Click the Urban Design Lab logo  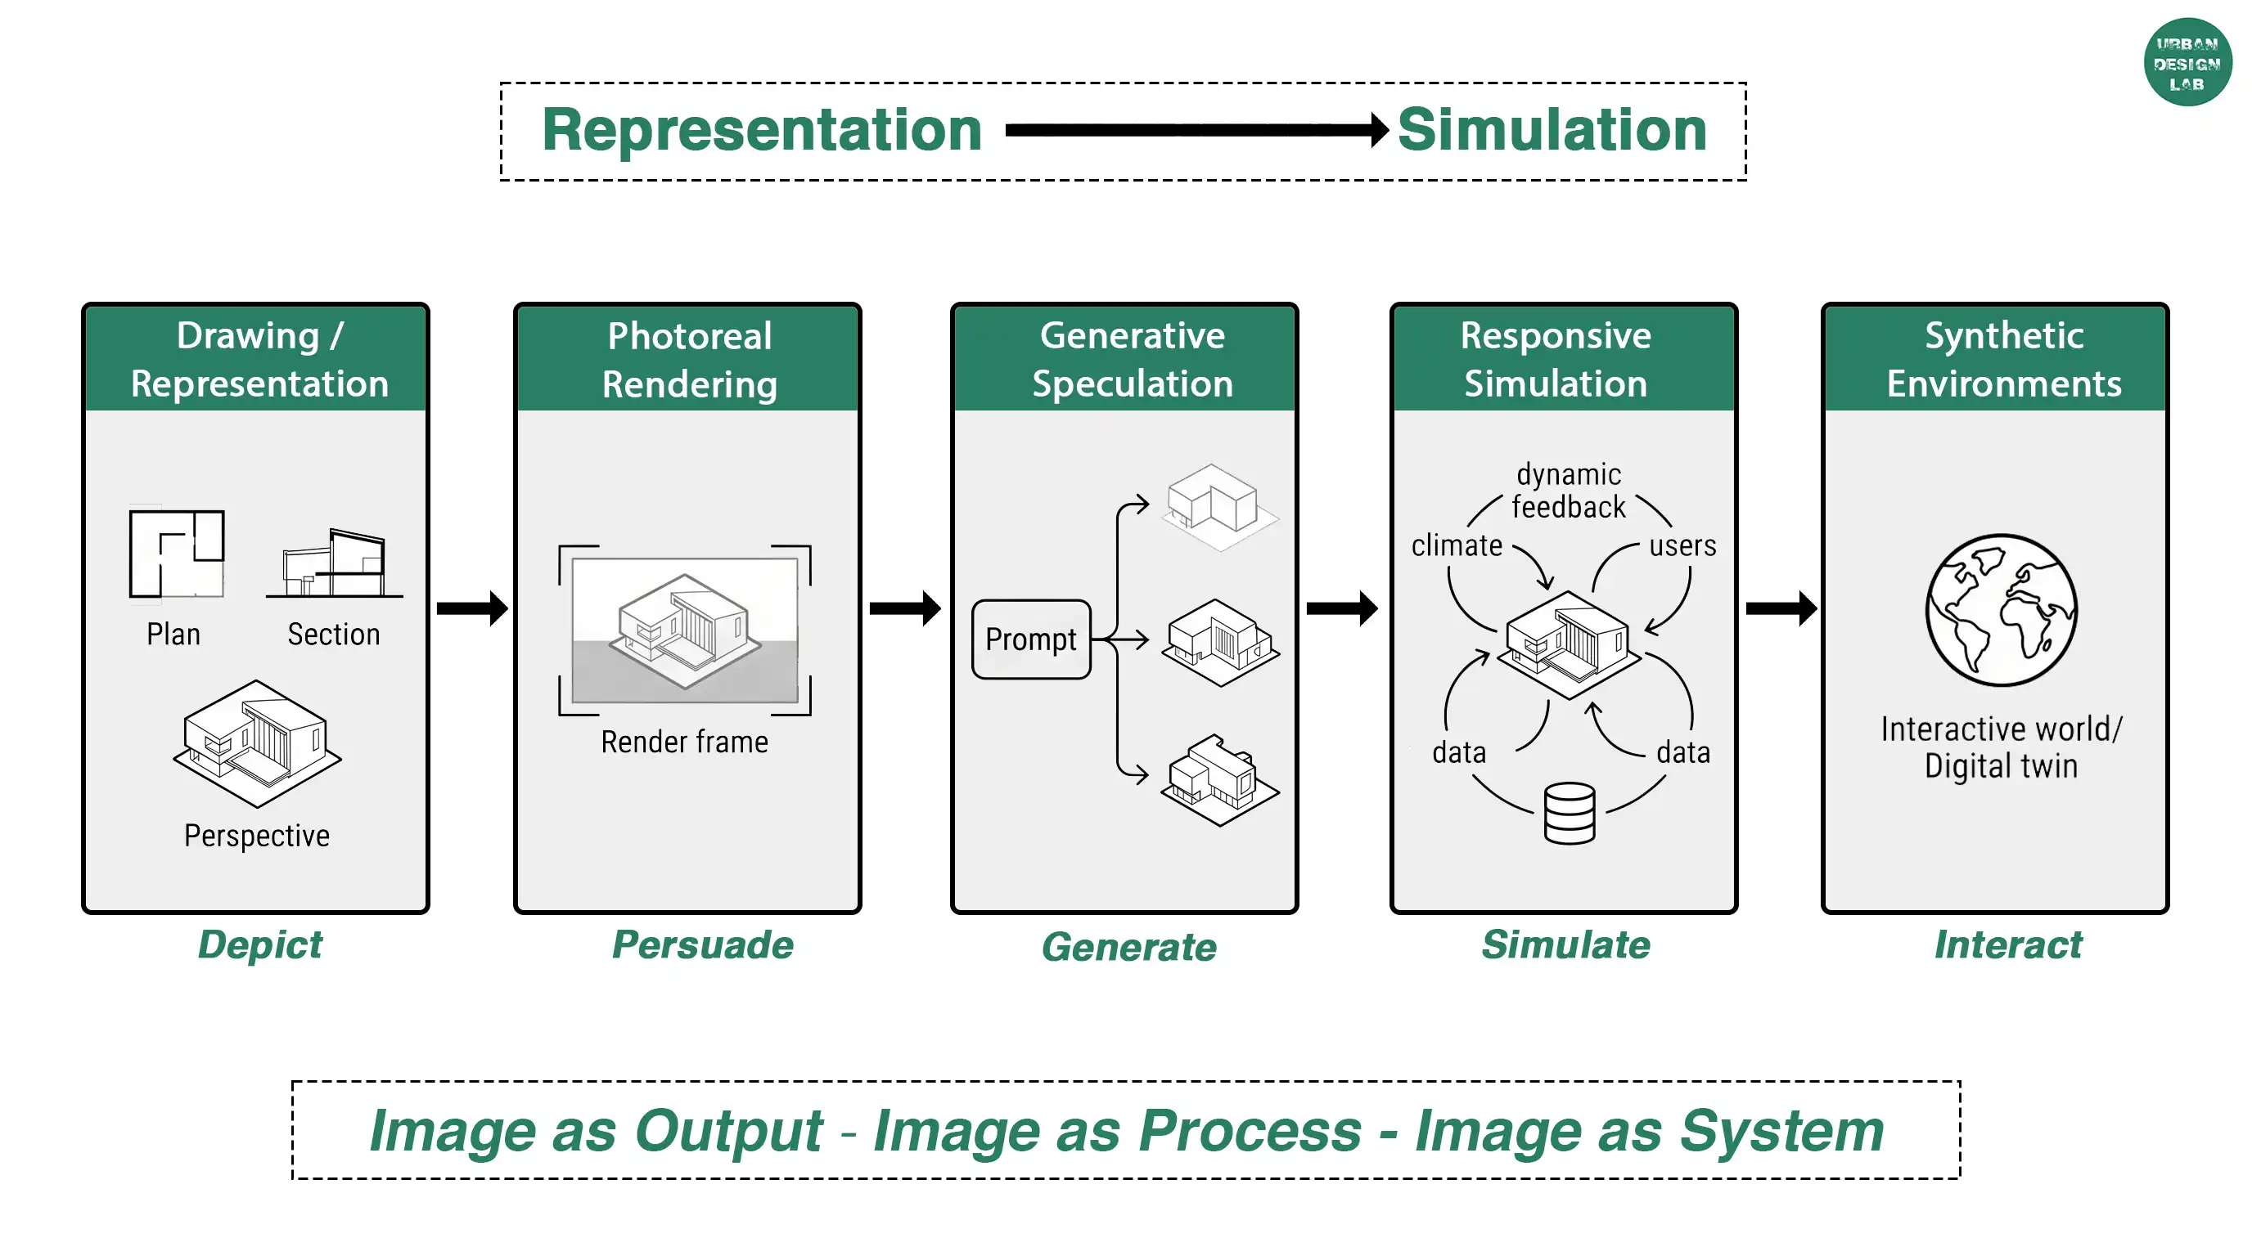click(2187, 62)
